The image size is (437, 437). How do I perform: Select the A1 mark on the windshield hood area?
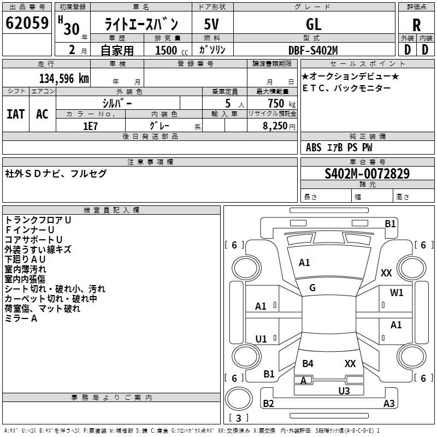[x=304, y=263]
